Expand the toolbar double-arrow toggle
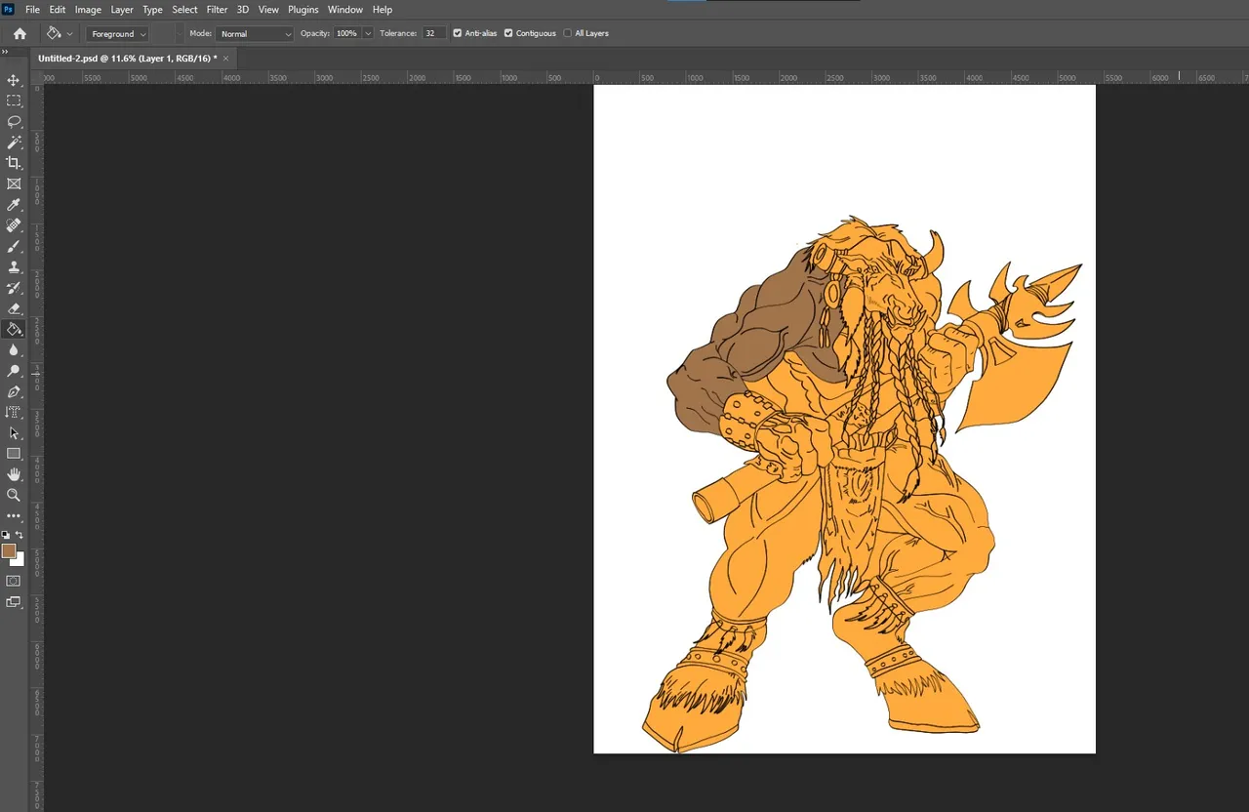The height and width of the screenshot is (812, 1249). pos(5,52)
